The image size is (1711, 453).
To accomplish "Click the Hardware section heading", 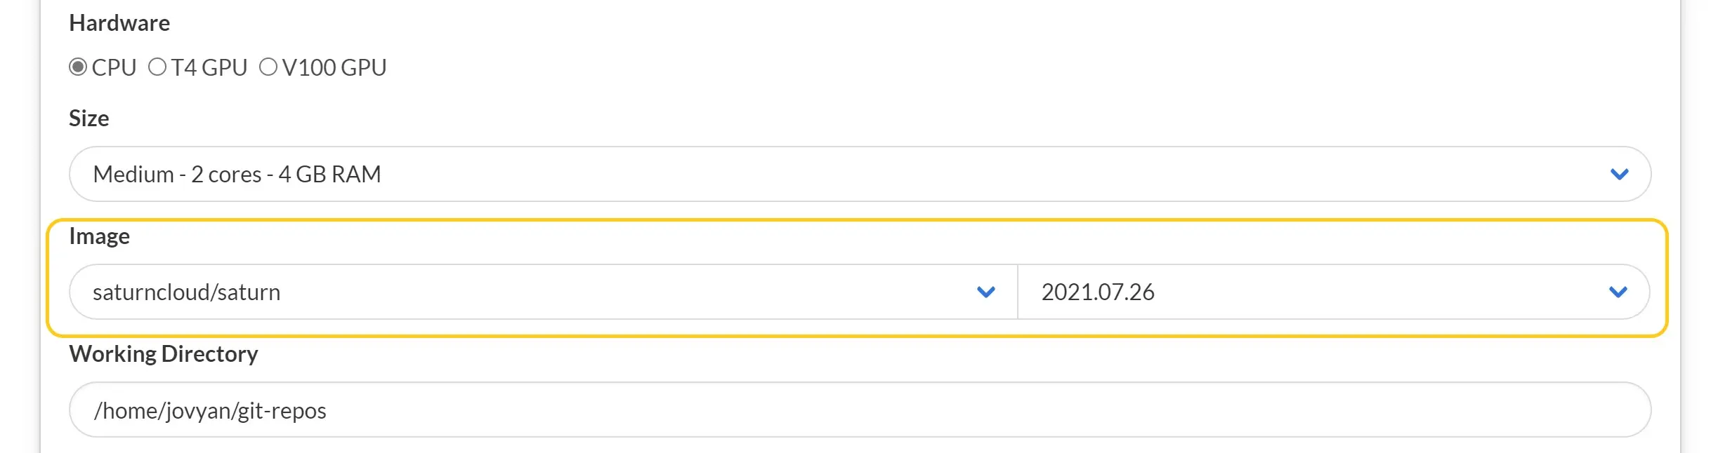I will [119, 23].
